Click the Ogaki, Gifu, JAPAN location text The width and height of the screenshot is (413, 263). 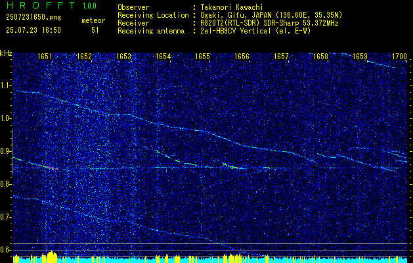[271, 15]
